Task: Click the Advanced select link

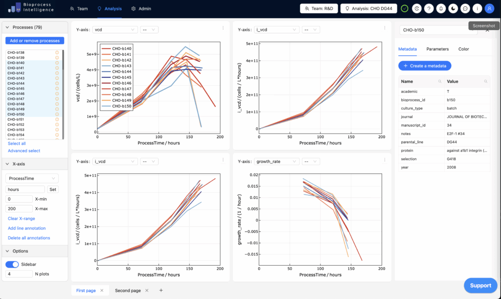Action: [24, 151]
